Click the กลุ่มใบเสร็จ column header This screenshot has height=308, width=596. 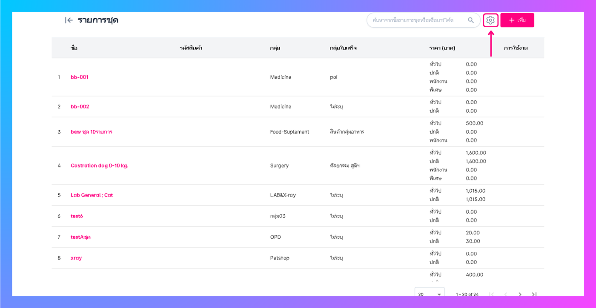[343, 48]
